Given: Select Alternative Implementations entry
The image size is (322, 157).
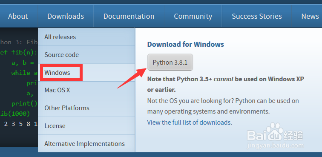Looking at the screenshot, I should pyautogui.click(x=86, y=144).
